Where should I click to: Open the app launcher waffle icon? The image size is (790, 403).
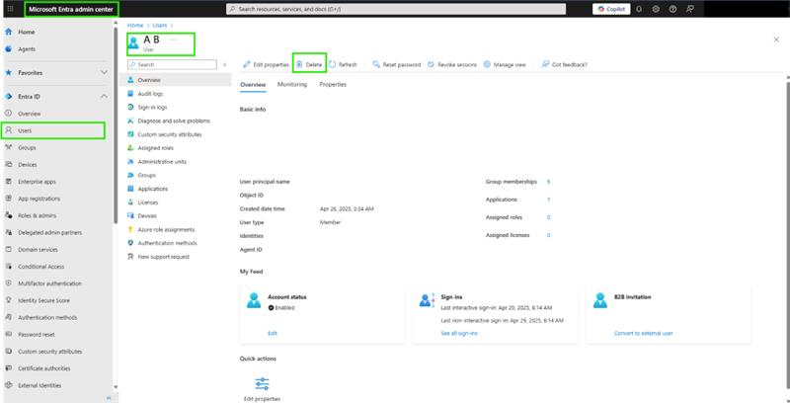pyautogui.click(x=11, y=9)
